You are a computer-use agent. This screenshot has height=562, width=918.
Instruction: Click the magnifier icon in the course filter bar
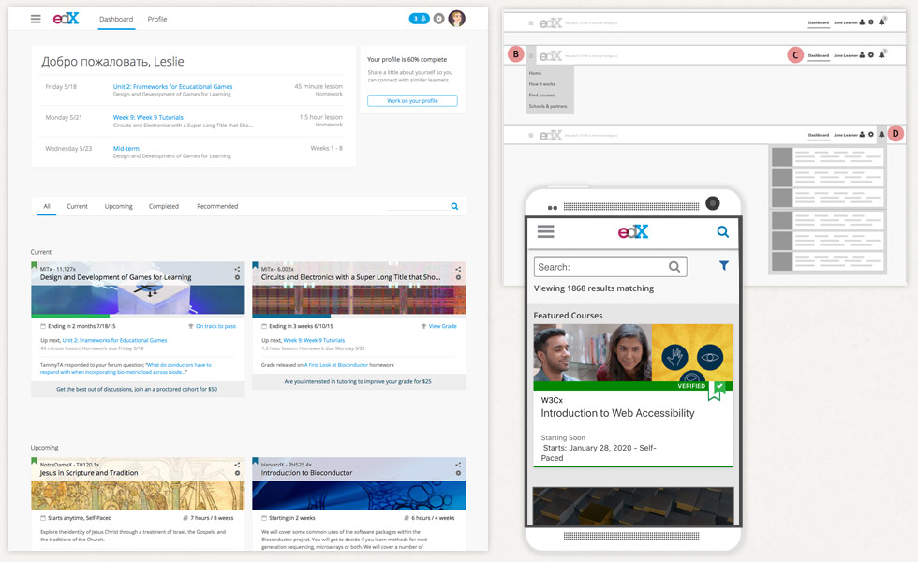point(454,206)
